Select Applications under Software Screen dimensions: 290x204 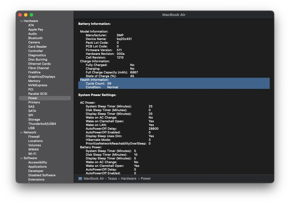(37, 167)
